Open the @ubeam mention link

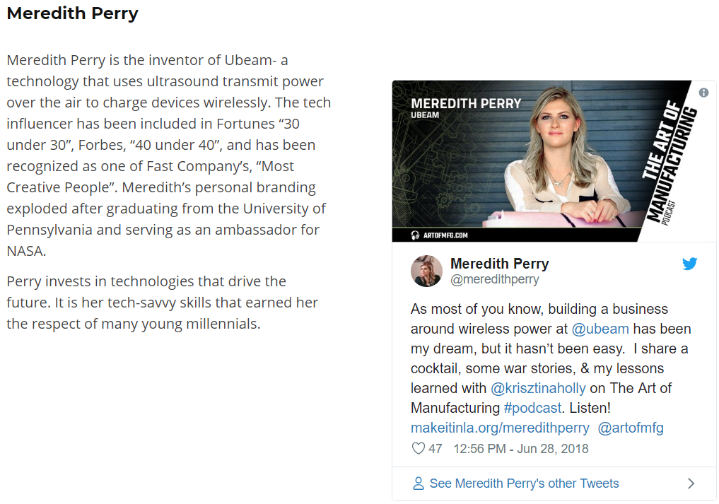(600, 329)
